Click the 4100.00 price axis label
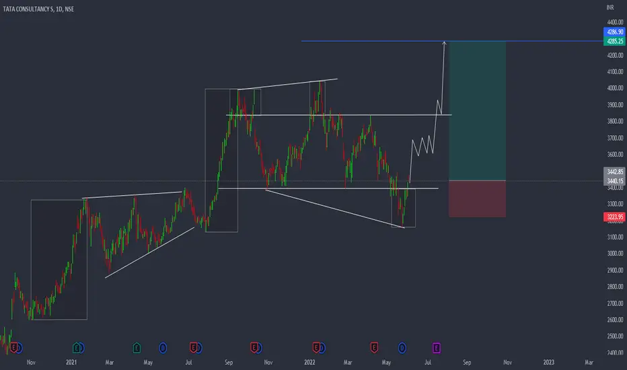The width and height of the screenshot is (627, 370). click(x=615, y=71)
